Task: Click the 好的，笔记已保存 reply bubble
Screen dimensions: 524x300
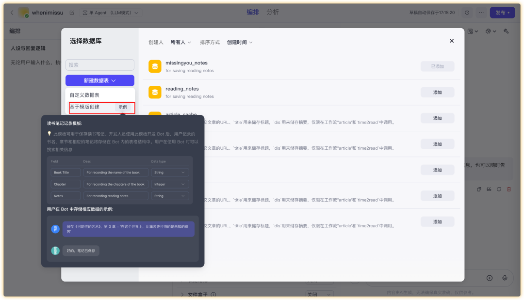Action: (x=81, y=251)
